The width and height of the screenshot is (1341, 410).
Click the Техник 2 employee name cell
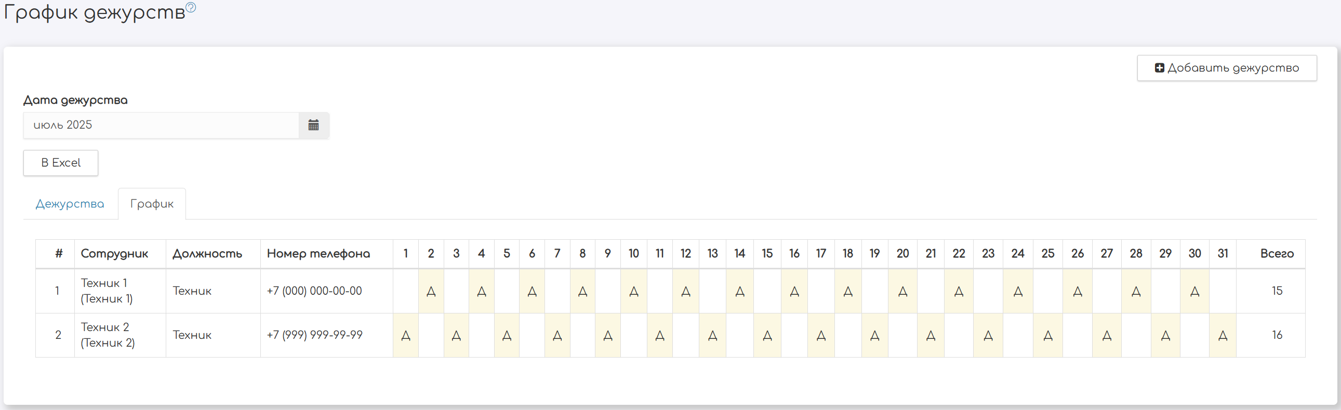108,335
